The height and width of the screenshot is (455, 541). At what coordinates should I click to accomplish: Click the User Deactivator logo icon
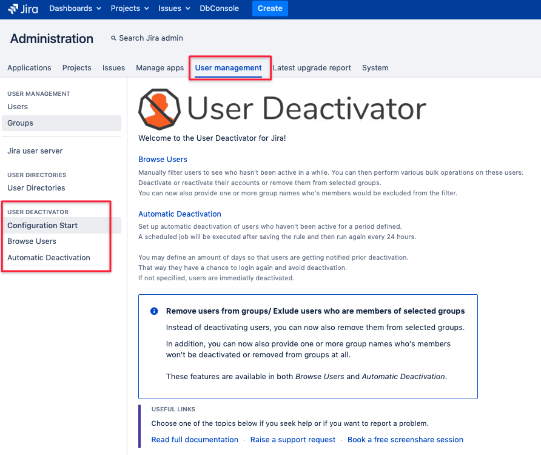point(159,109)
